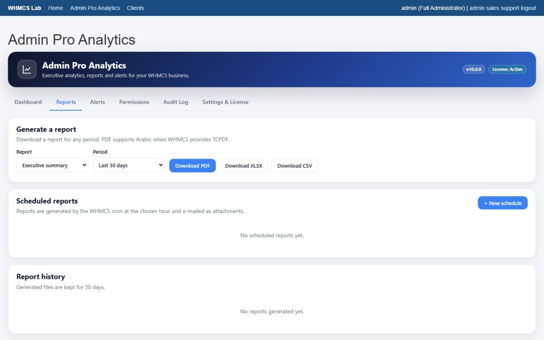Image resolution: width=544 pixels, height=340 pixels.
Task: Create a new schedule
Action: (503, 203)
